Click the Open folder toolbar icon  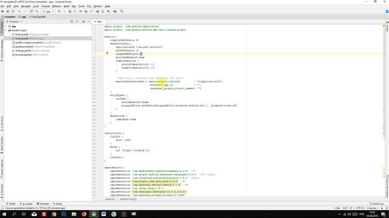click(x=2, y=12)
